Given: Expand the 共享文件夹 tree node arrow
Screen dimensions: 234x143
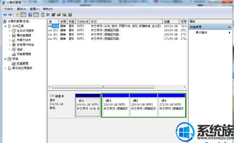Looking at the screenshot, I should pyautogui.click(x=9, y=40).
